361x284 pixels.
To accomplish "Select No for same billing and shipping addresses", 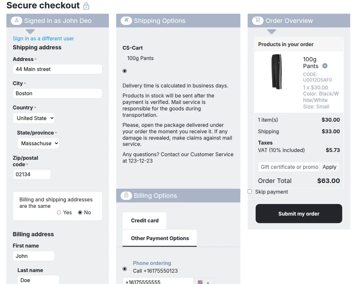I will point(80,212).
